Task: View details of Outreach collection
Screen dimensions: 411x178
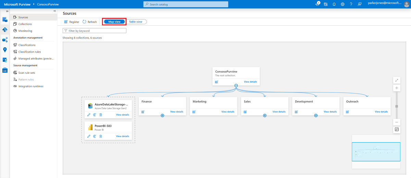Action: click(382, 112)
